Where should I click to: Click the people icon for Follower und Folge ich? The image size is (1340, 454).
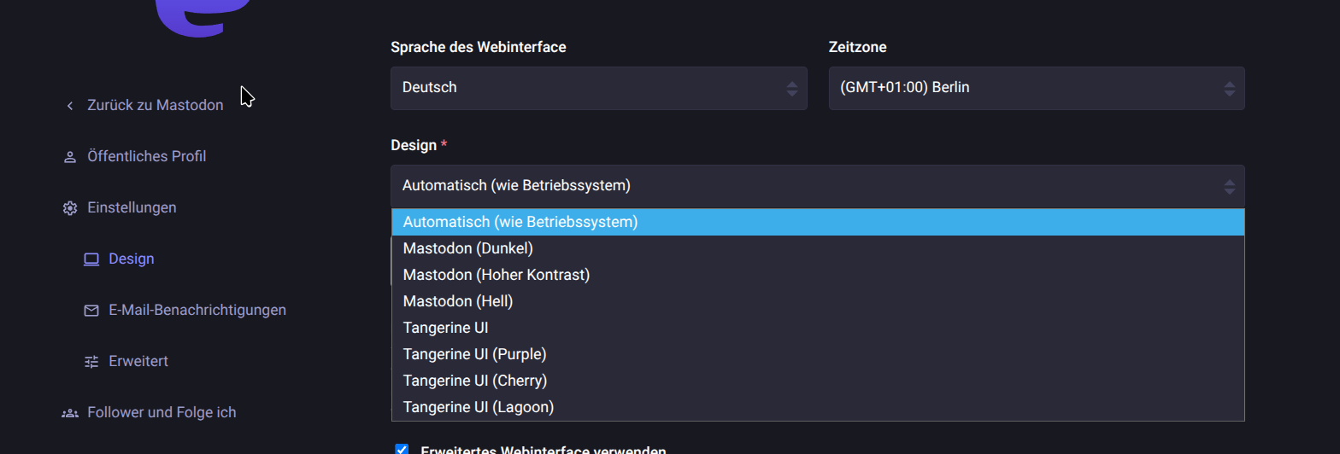[x=70, y=413]
